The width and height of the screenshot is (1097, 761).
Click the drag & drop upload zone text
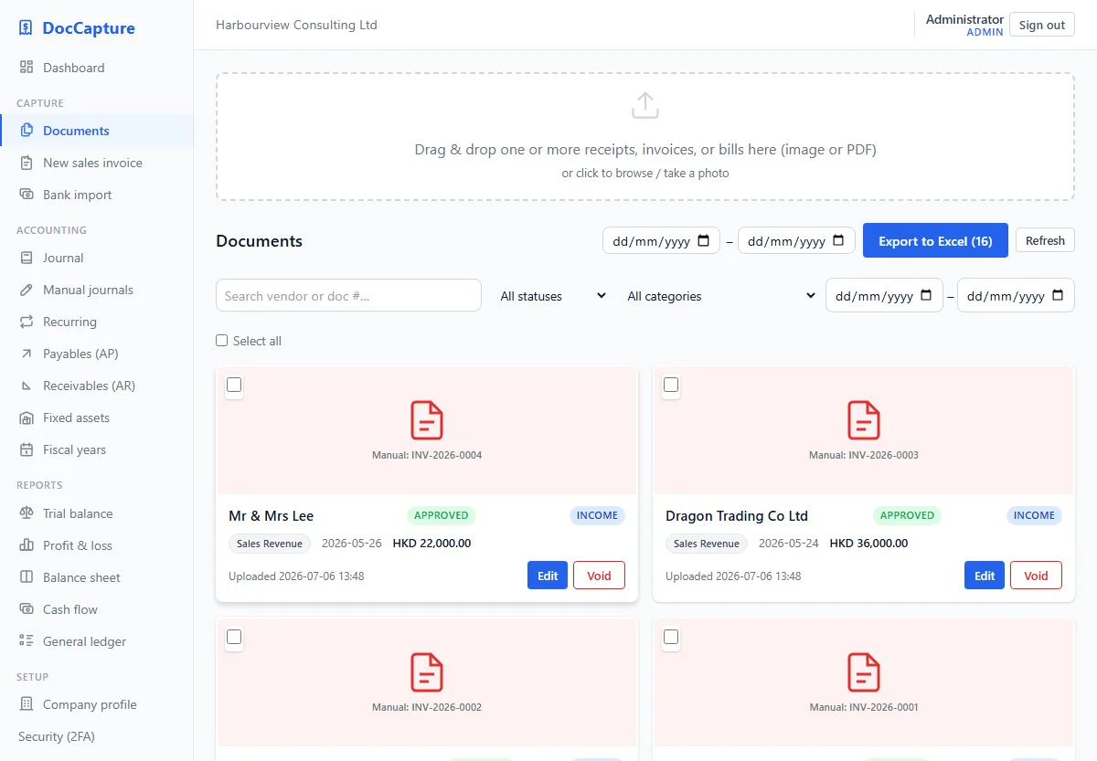(645, 149)
